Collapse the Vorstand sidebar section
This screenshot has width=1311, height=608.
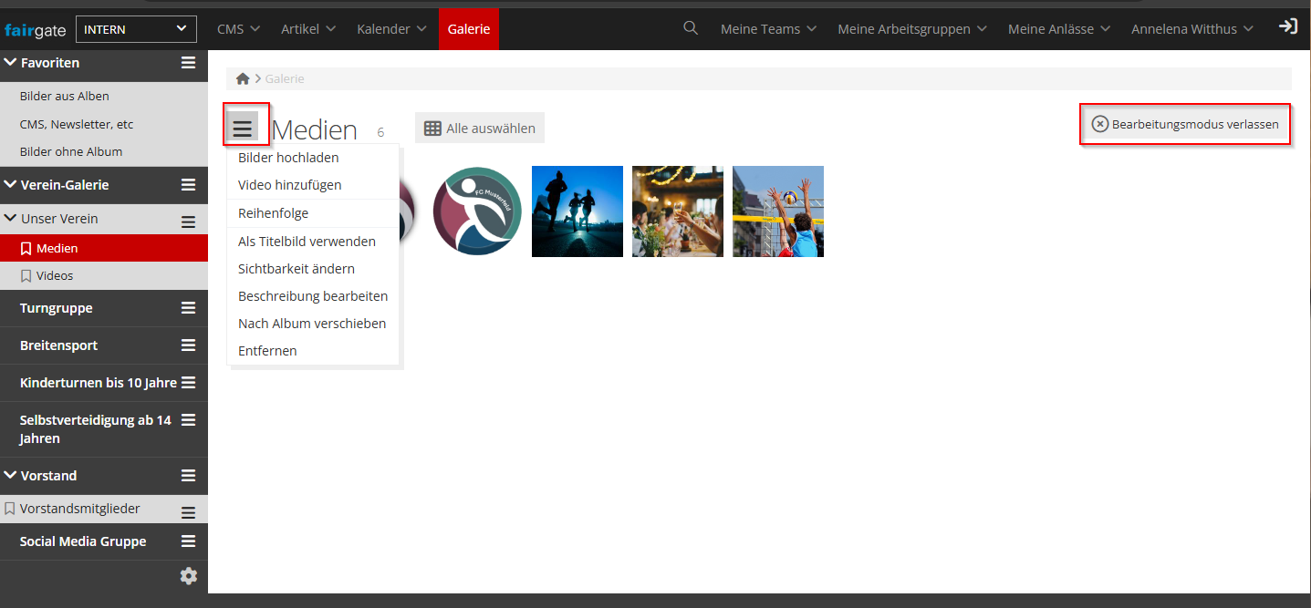11,476
